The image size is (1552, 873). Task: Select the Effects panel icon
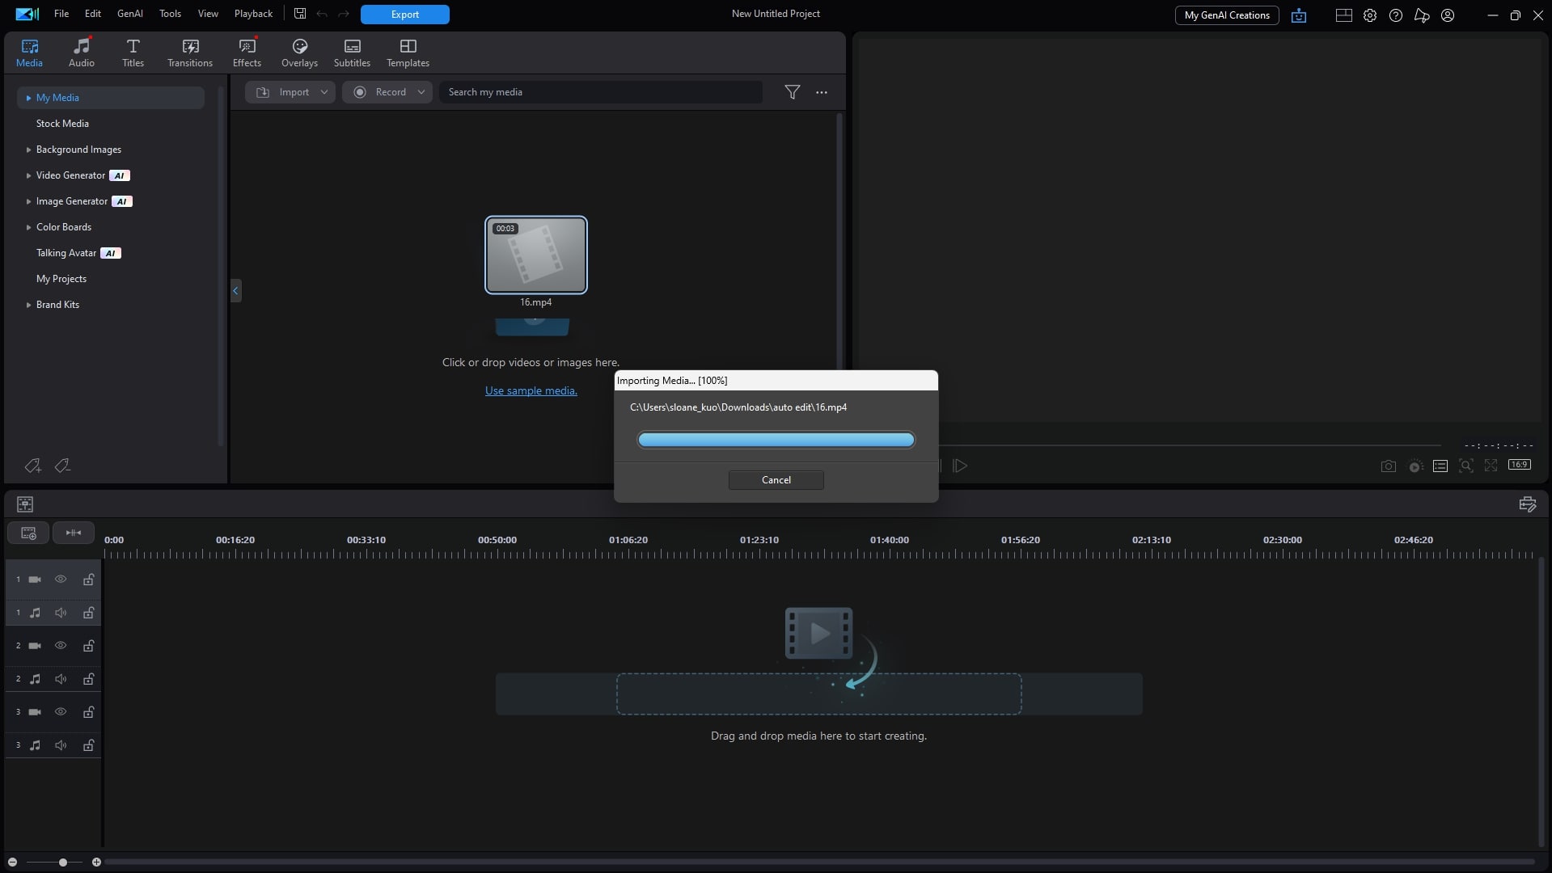[247, 51]
